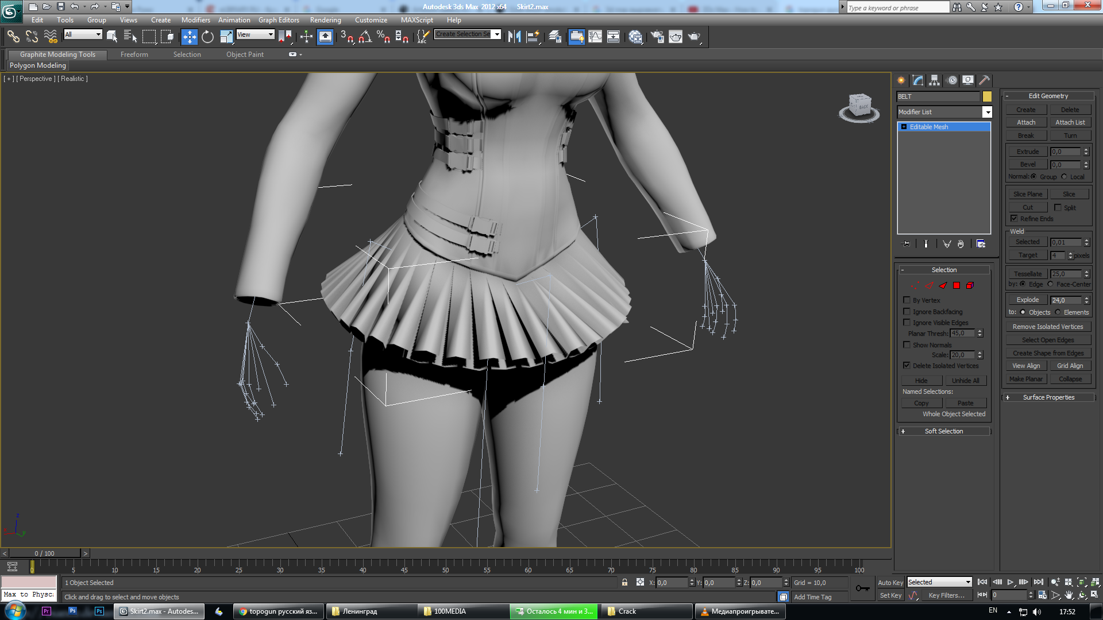Open the Modifier List dropdown

987,112
